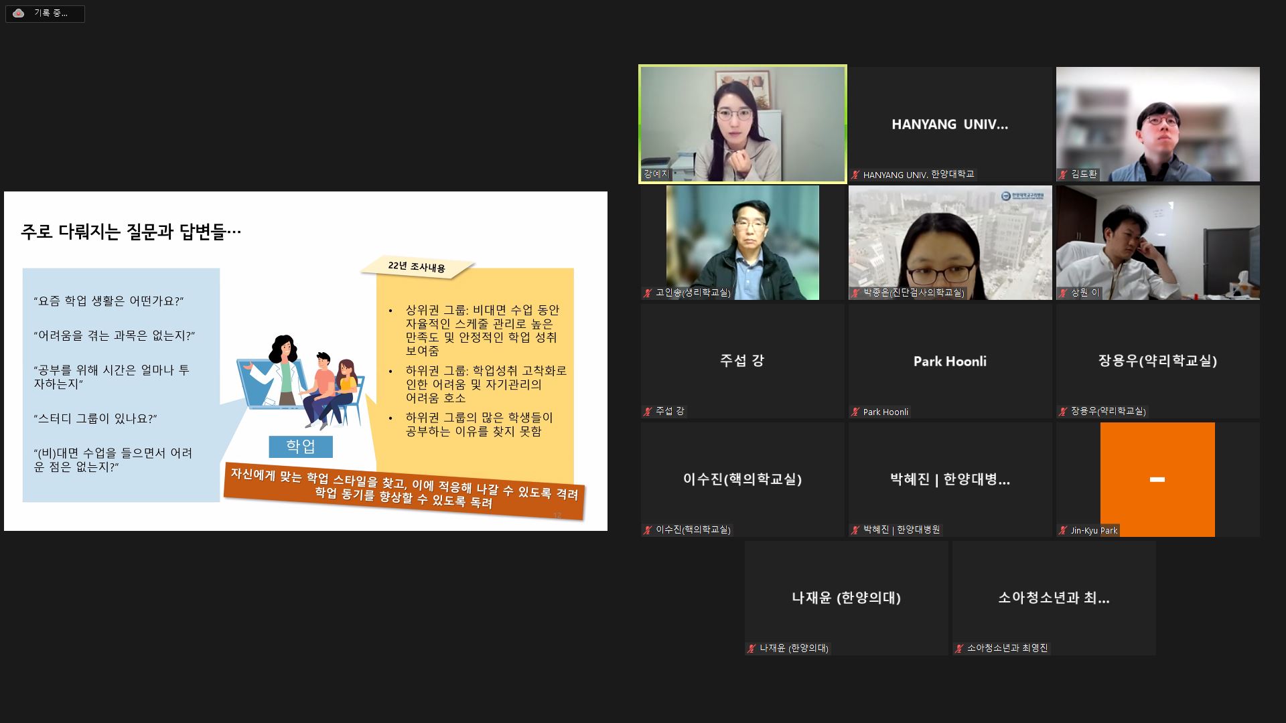1286x723 pixels.
Task: Click 박혜진 | 한양대병원 name label
Action: (901, 530)
